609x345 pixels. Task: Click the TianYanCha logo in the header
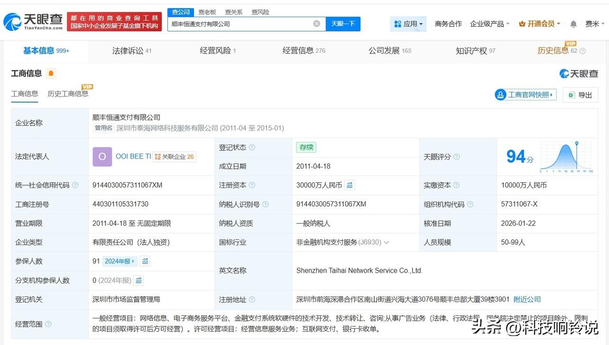pyautogui.click(x=33, y=21)
